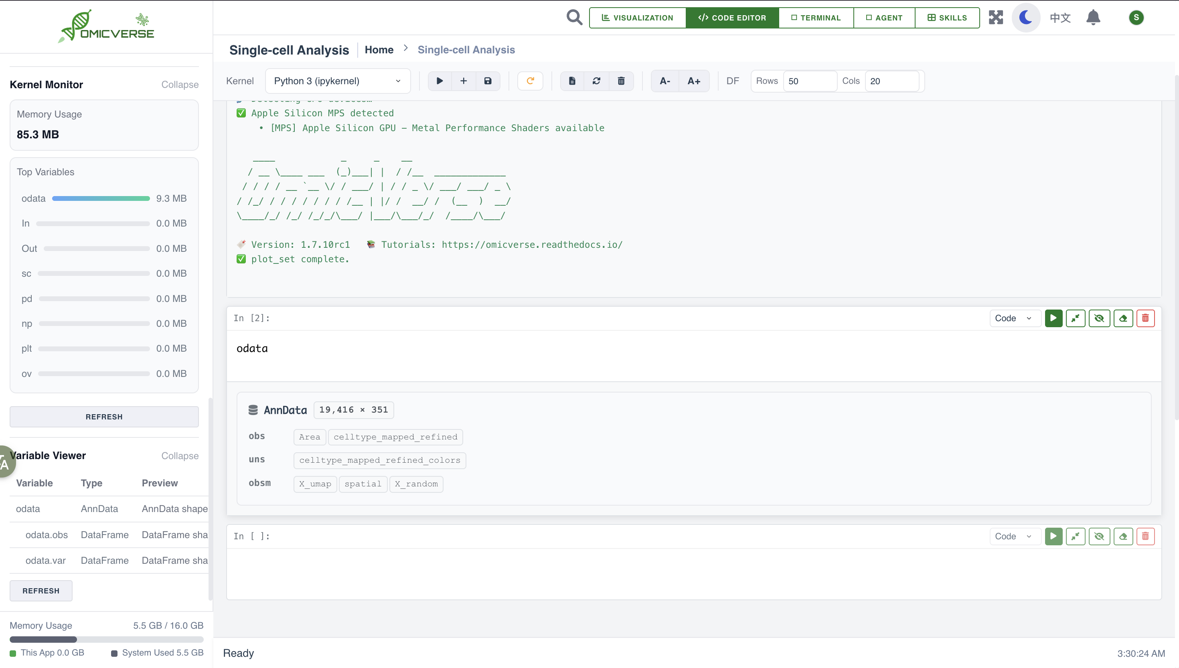The height and width of the screenshot is (668, 1179).
Task: Click the search magnifier icon
Action: [574, 17]
